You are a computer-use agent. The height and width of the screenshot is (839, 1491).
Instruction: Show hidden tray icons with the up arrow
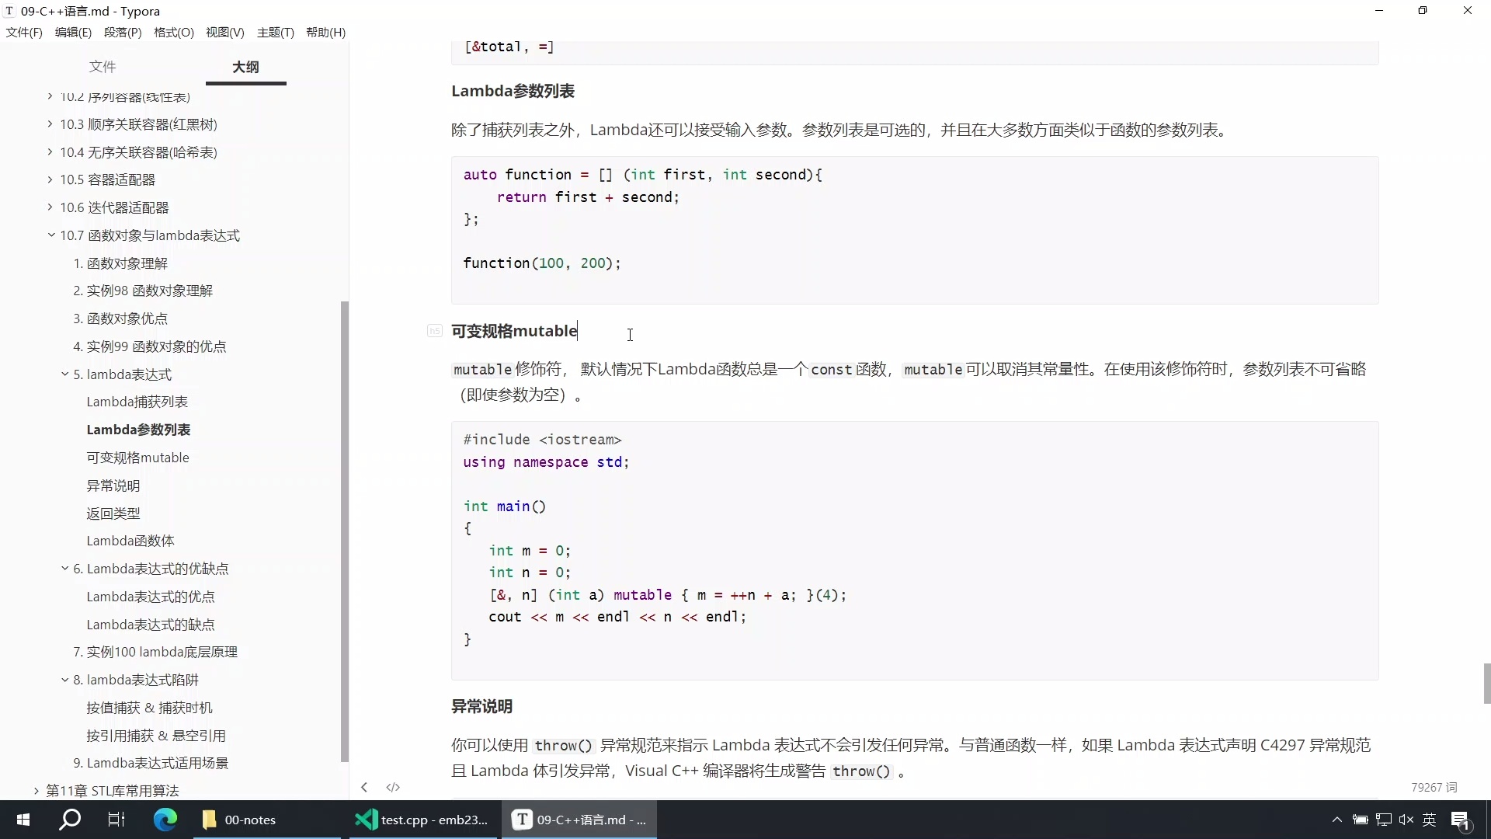1336,820
